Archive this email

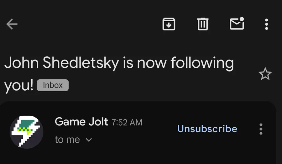tap(169, 24)
